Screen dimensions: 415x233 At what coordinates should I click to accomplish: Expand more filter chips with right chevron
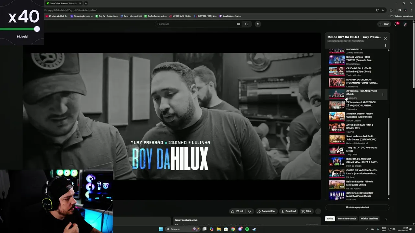(386, 219)
